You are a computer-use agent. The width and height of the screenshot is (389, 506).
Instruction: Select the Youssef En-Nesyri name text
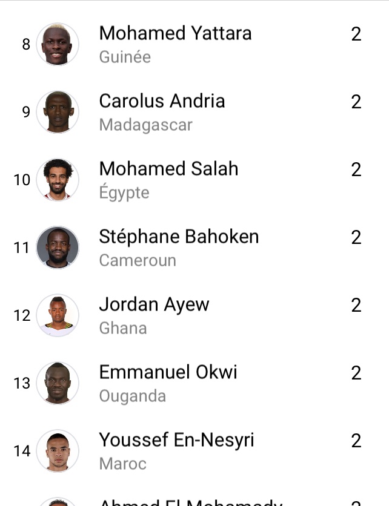(x=177, y=441)
